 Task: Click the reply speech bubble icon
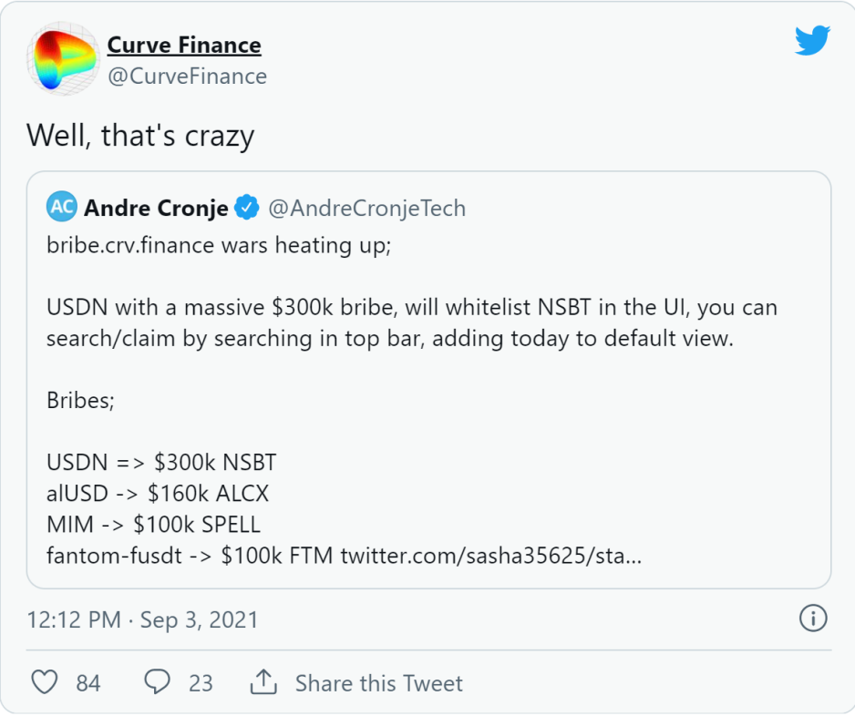[157, 682]
